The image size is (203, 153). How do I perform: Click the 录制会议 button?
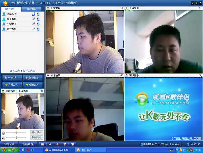pos(12,84)
